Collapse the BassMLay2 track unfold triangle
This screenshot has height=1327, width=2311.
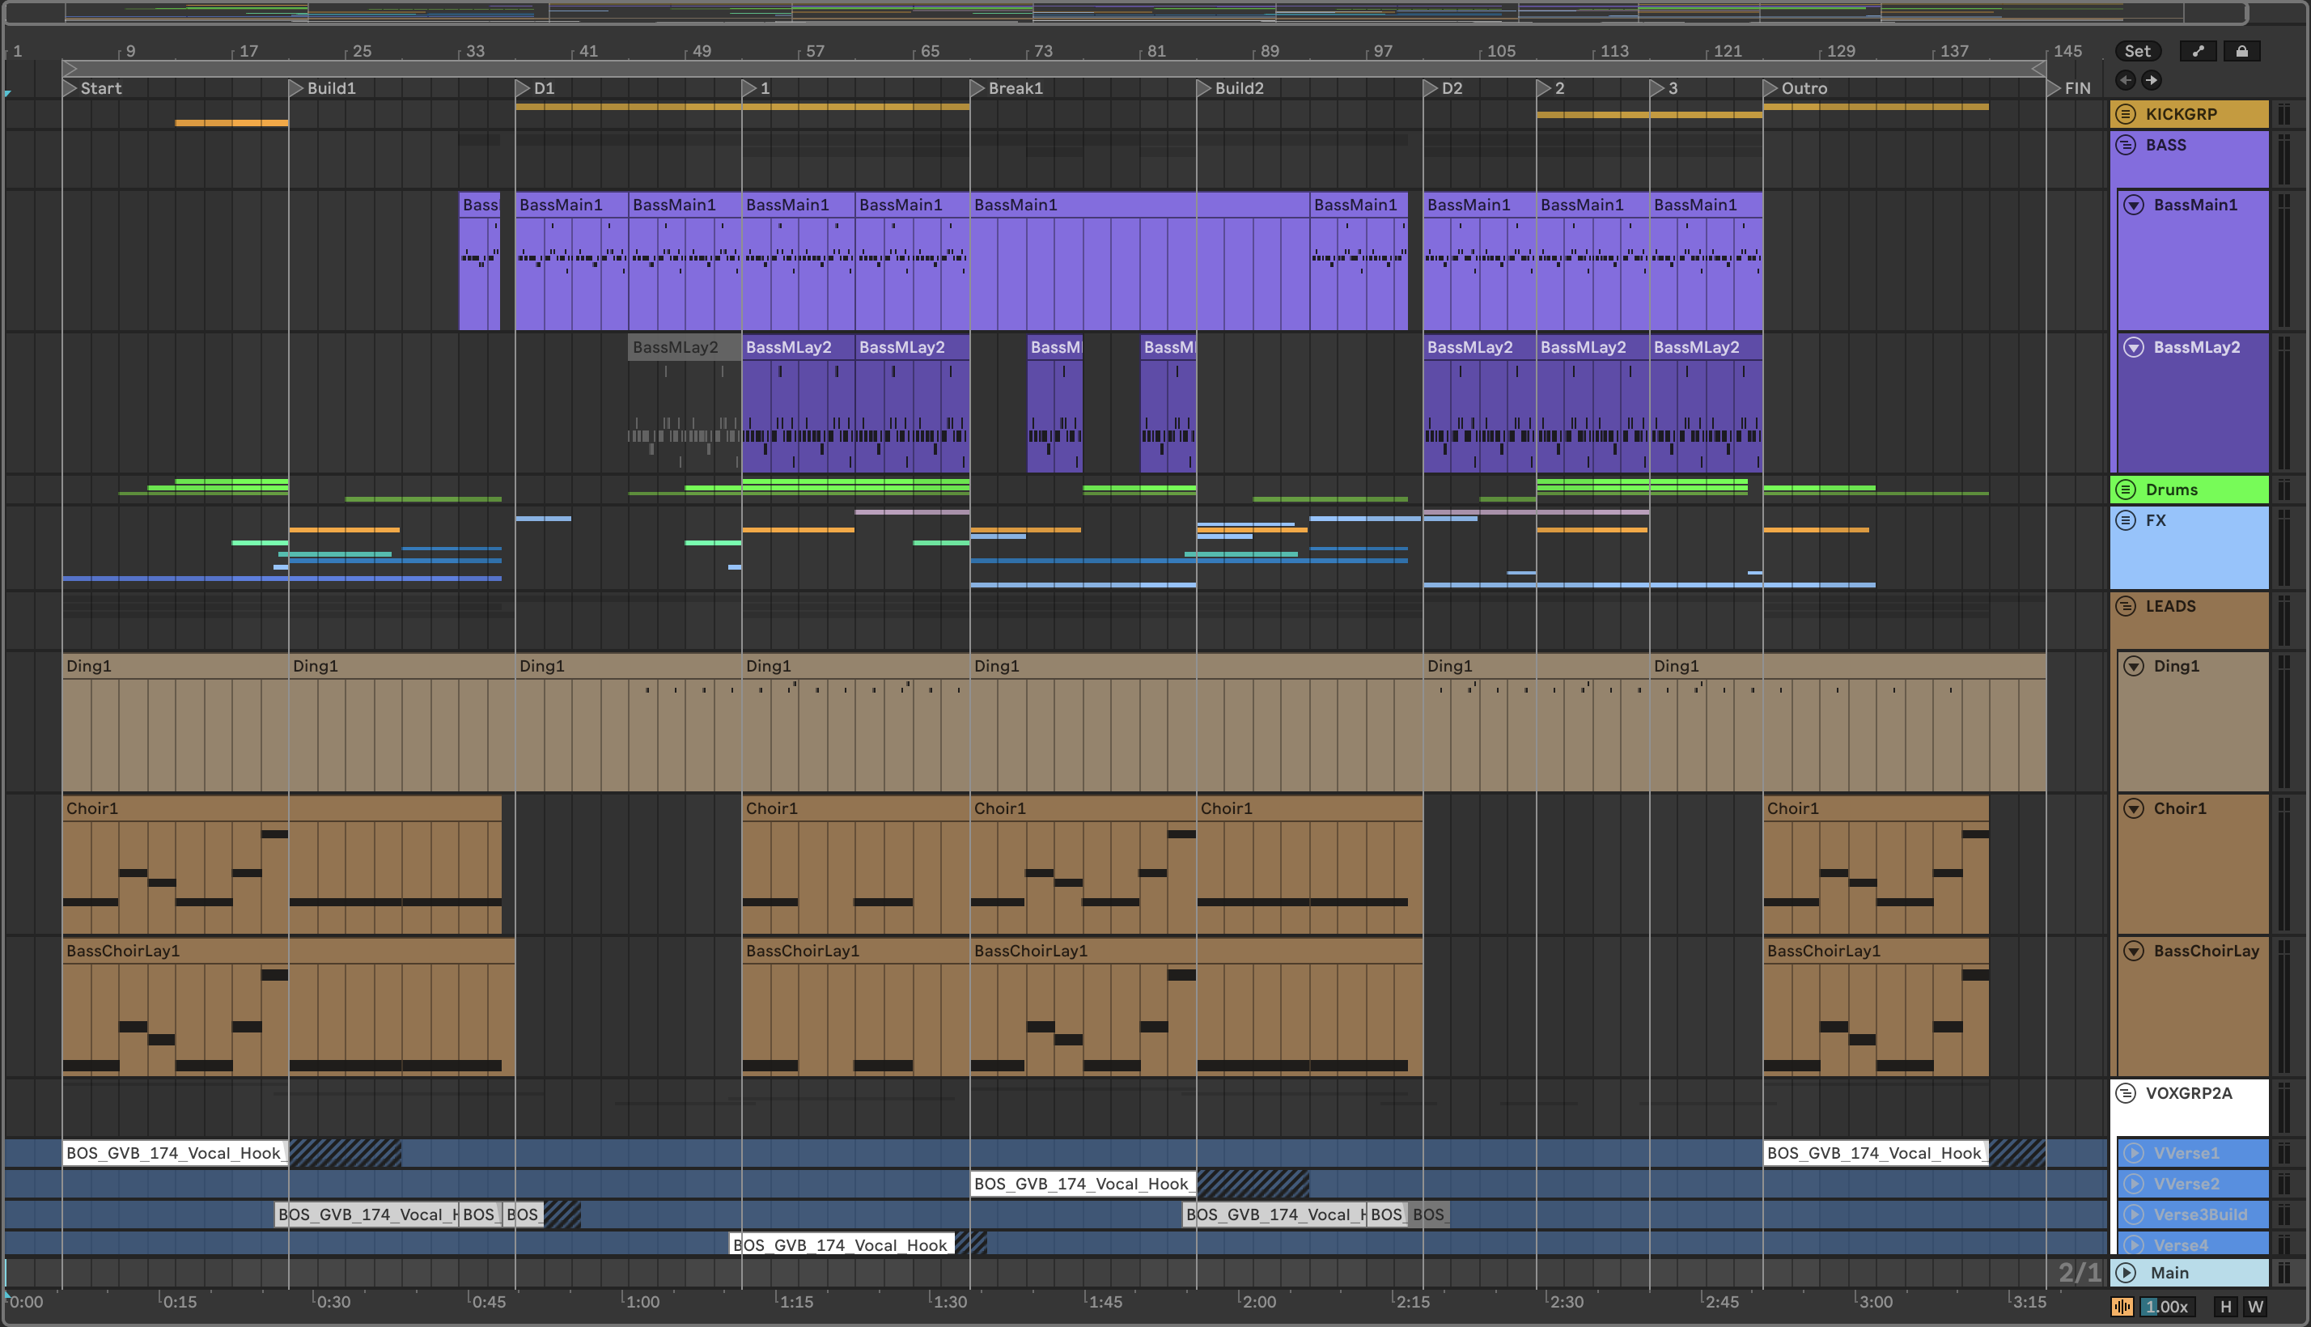(x=2135, y=347)
